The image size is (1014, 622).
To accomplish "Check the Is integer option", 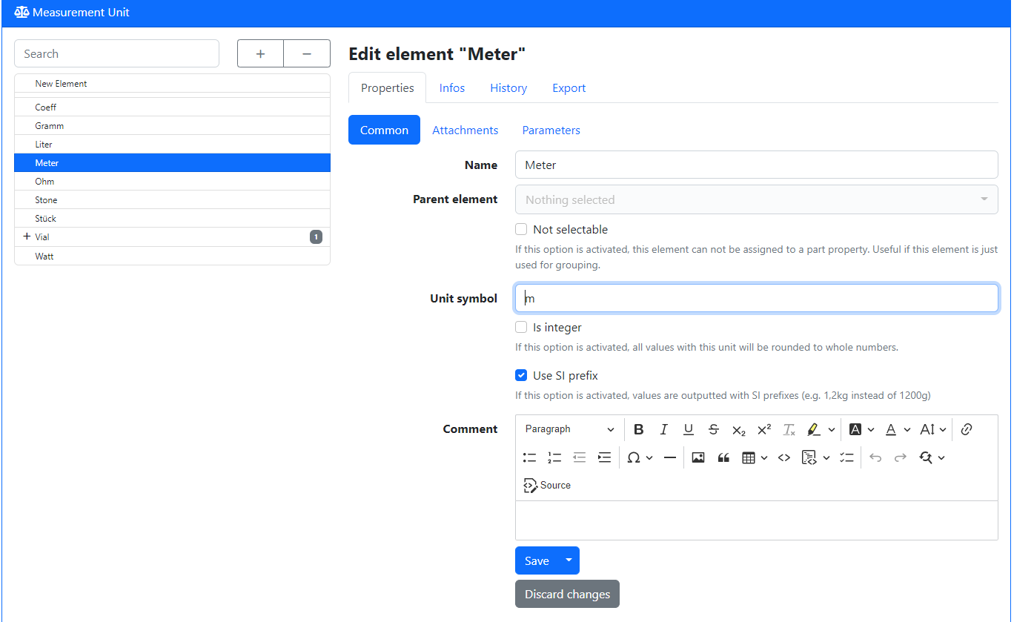I will (x=521, y=328).
